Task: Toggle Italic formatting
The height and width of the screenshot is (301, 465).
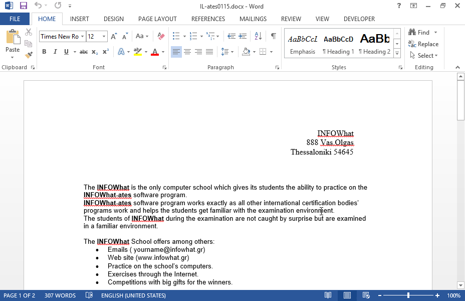Action: (x=55, y=52)
